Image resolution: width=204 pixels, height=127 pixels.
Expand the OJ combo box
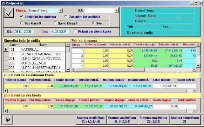(x=117, y=10)
